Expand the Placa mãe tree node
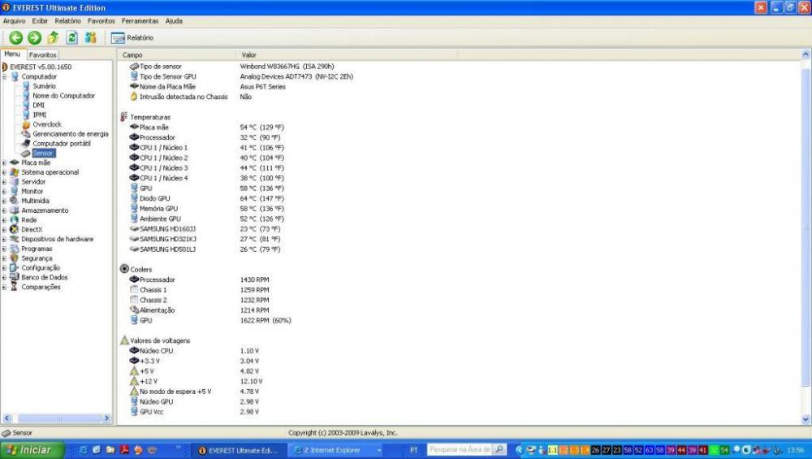812x459 pixels. coord(5,162)
